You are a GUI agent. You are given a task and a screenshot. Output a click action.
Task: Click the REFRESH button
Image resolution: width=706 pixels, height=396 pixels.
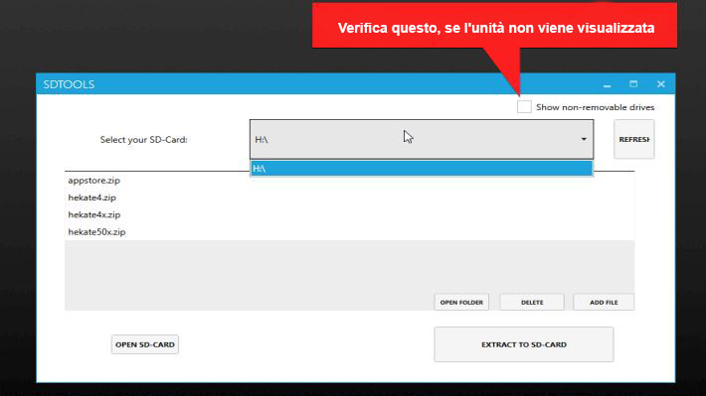[634, 139]
